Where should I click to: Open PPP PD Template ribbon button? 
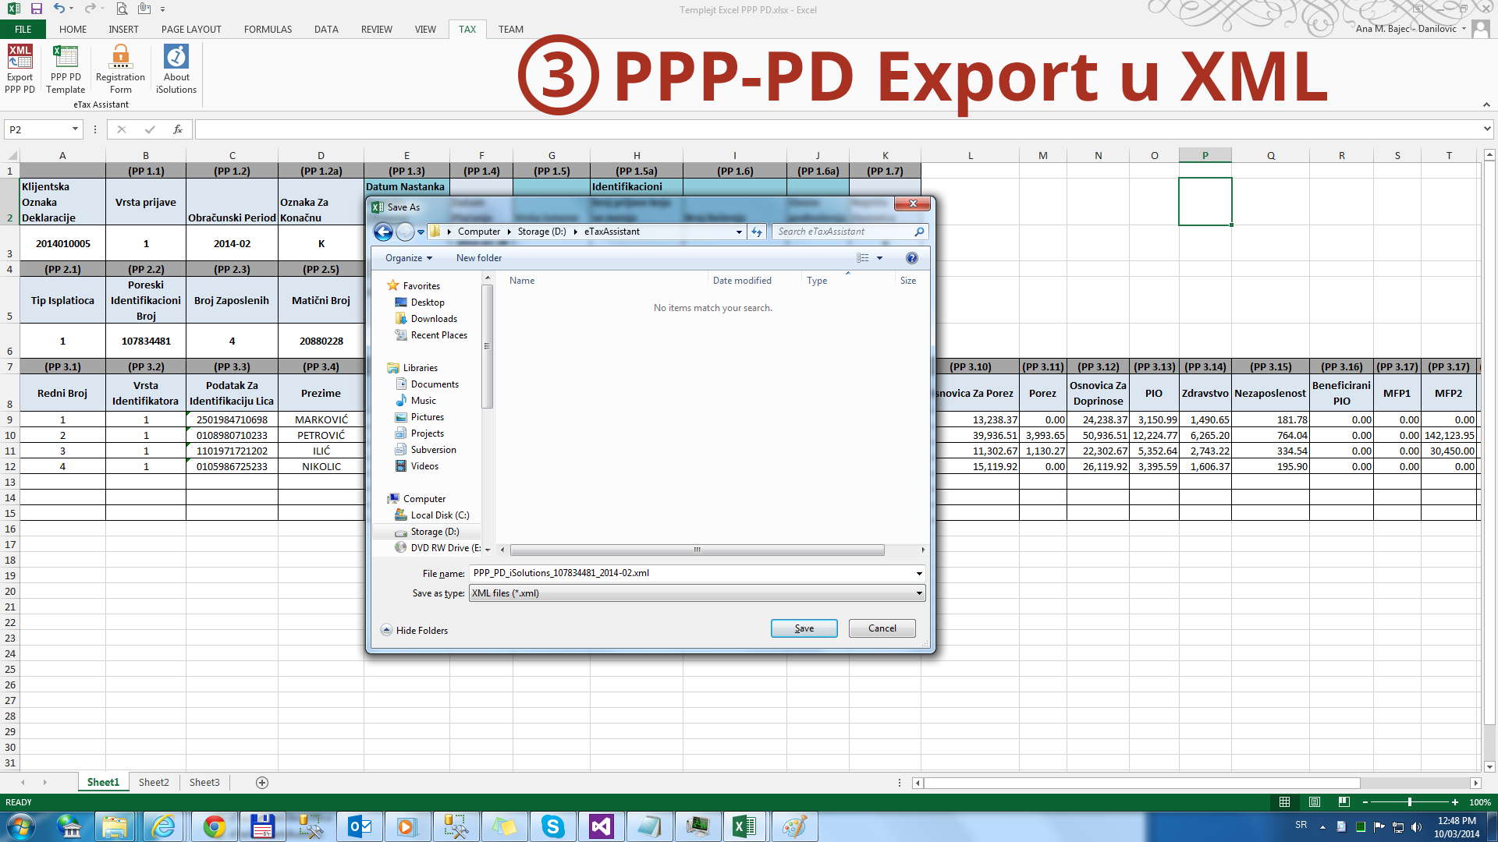point(66,57)
